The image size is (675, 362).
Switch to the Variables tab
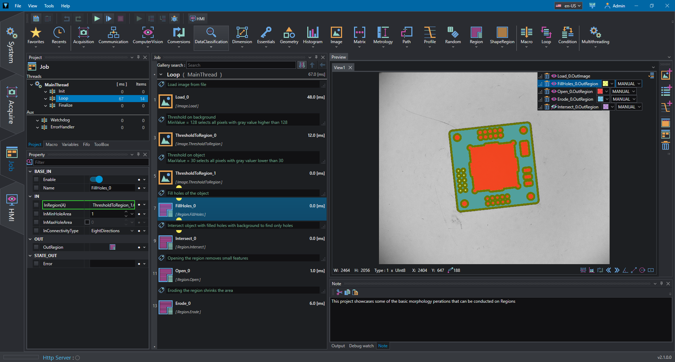(70, 145)
